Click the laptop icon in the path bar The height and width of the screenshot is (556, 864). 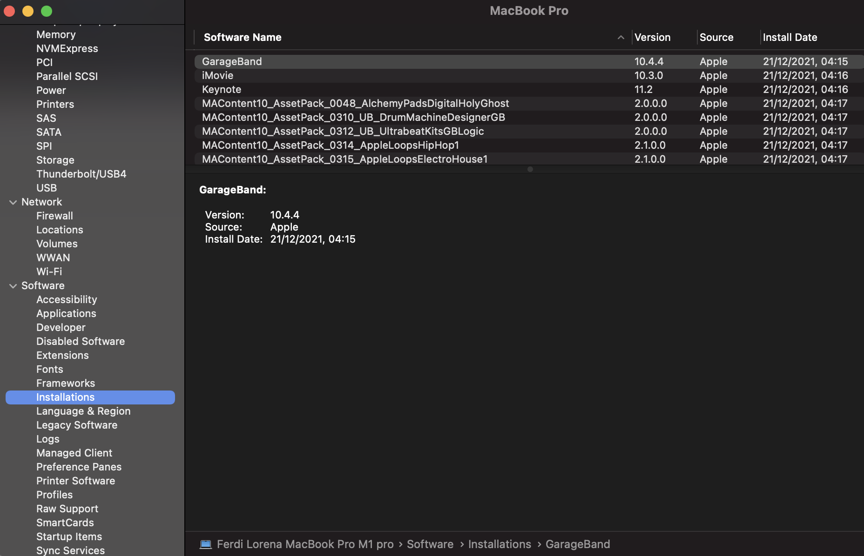(205, 544)
